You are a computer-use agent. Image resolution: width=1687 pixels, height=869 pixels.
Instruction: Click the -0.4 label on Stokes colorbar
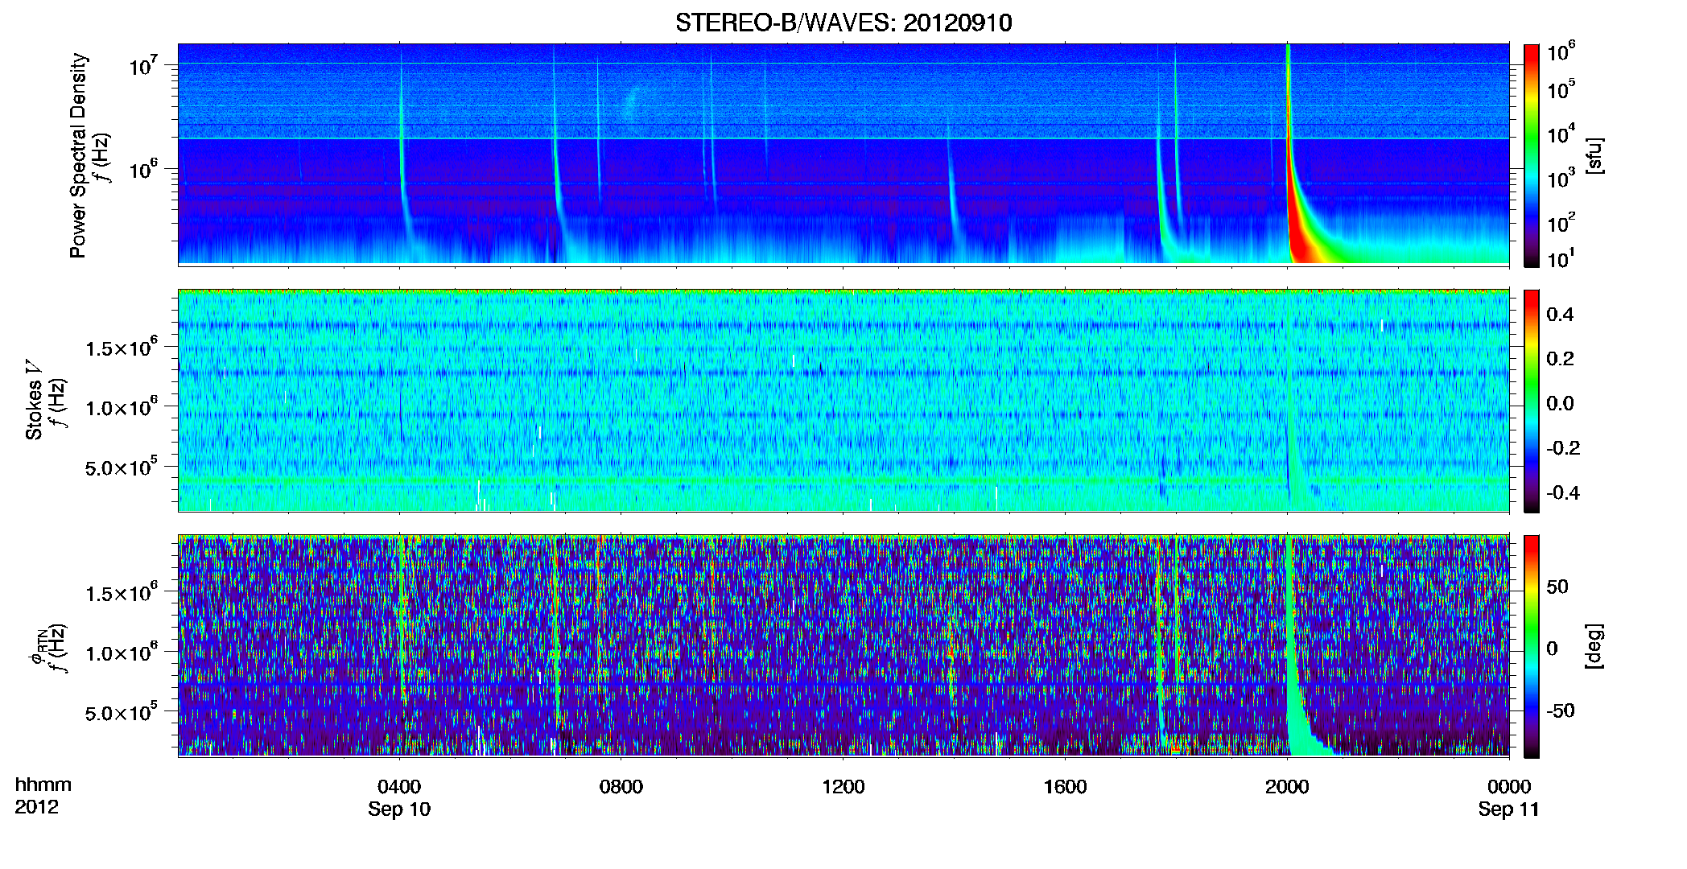(1563, 492)
